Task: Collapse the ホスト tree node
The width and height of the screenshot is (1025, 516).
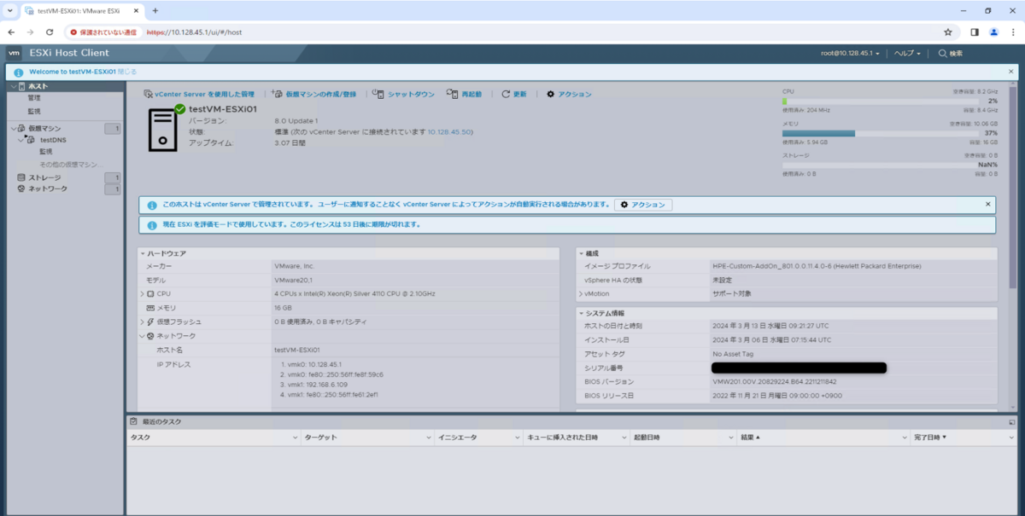Action: (x=13, y=86)
